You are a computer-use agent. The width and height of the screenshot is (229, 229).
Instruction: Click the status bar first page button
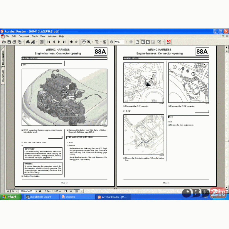click(x=13, y=191)
